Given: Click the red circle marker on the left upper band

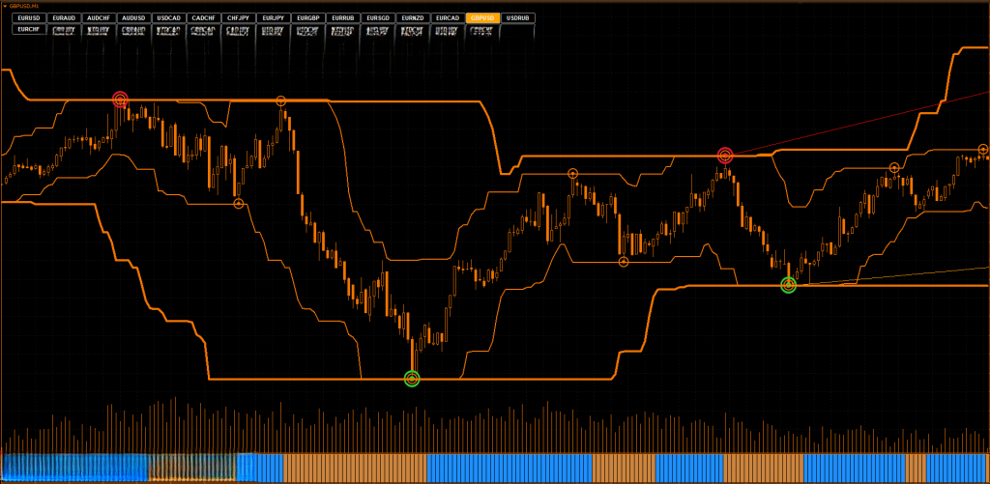Looking at the screenshot, I should (120, 100).
